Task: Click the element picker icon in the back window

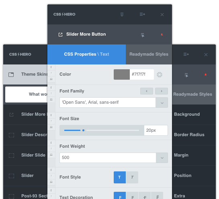Action: pos(186,75)
